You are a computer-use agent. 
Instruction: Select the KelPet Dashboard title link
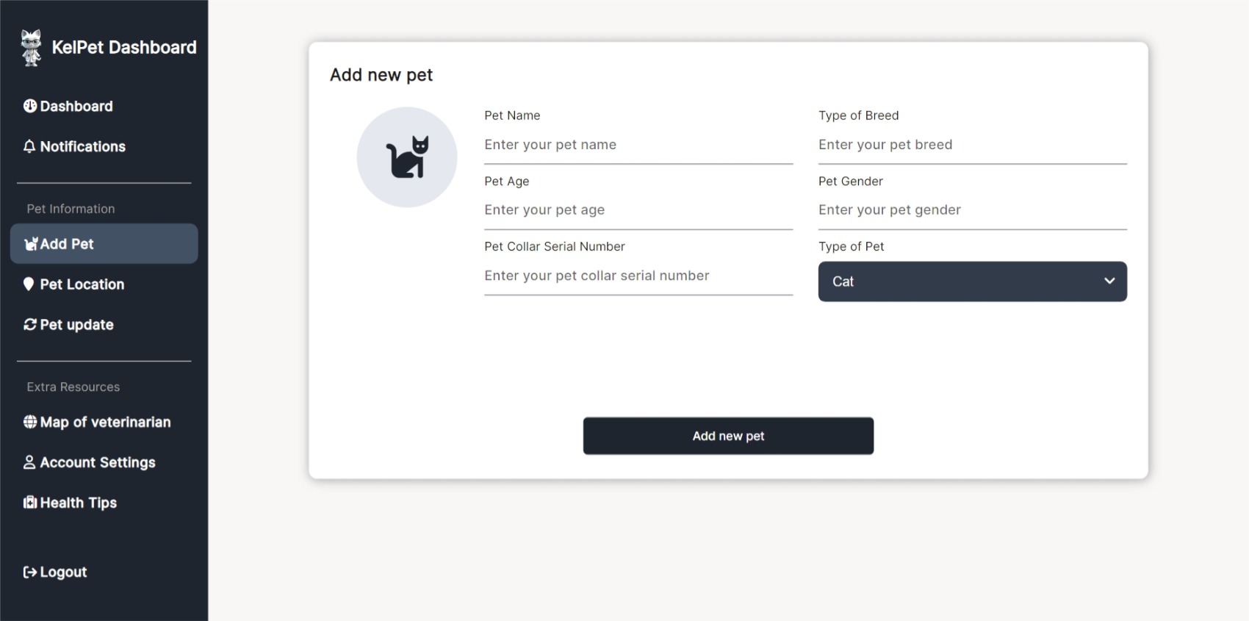[124, 48]
